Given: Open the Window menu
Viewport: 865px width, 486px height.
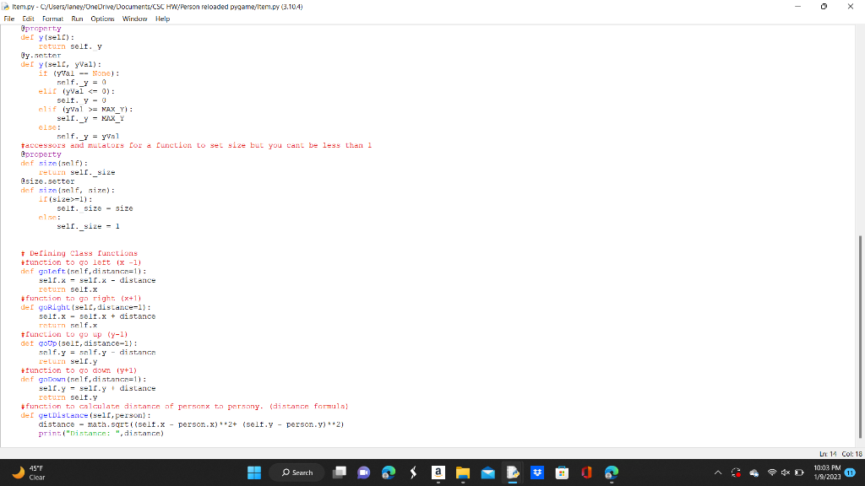Looking at the screenshot, I should [x=134, y=19].
